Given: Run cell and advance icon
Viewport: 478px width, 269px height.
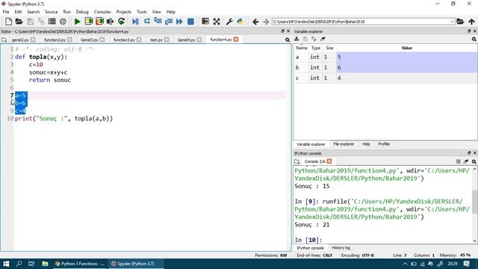Looking at the screenshot, I should coord(99,22).
